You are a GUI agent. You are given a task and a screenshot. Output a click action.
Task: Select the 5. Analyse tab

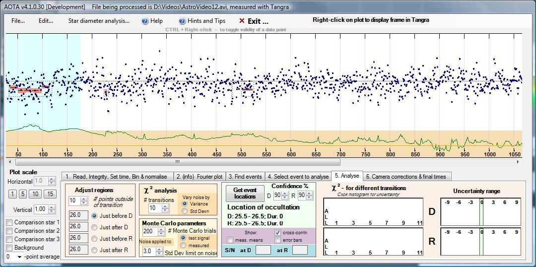(347, 176)
